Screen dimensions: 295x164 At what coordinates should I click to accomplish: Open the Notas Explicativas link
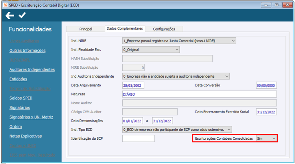(26, 136)
